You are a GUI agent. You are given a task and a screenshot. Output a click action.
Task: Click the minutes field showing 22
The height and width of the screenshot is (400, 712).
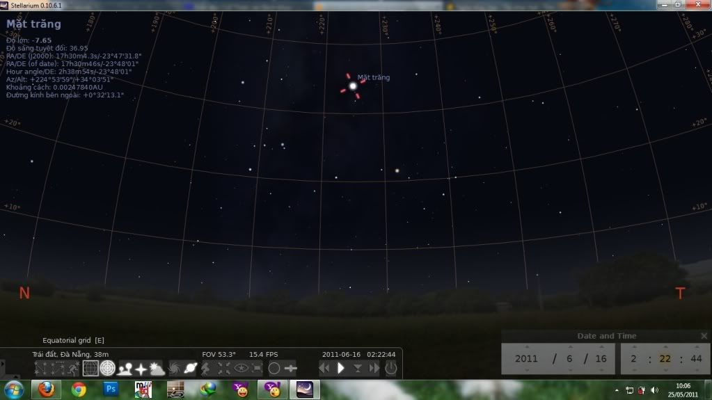pyautogui.click(x=665, y=359)
